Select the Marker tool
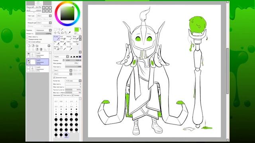Viewport: 255px width, 143px height. pyautogui.click(x=69, y=38)
